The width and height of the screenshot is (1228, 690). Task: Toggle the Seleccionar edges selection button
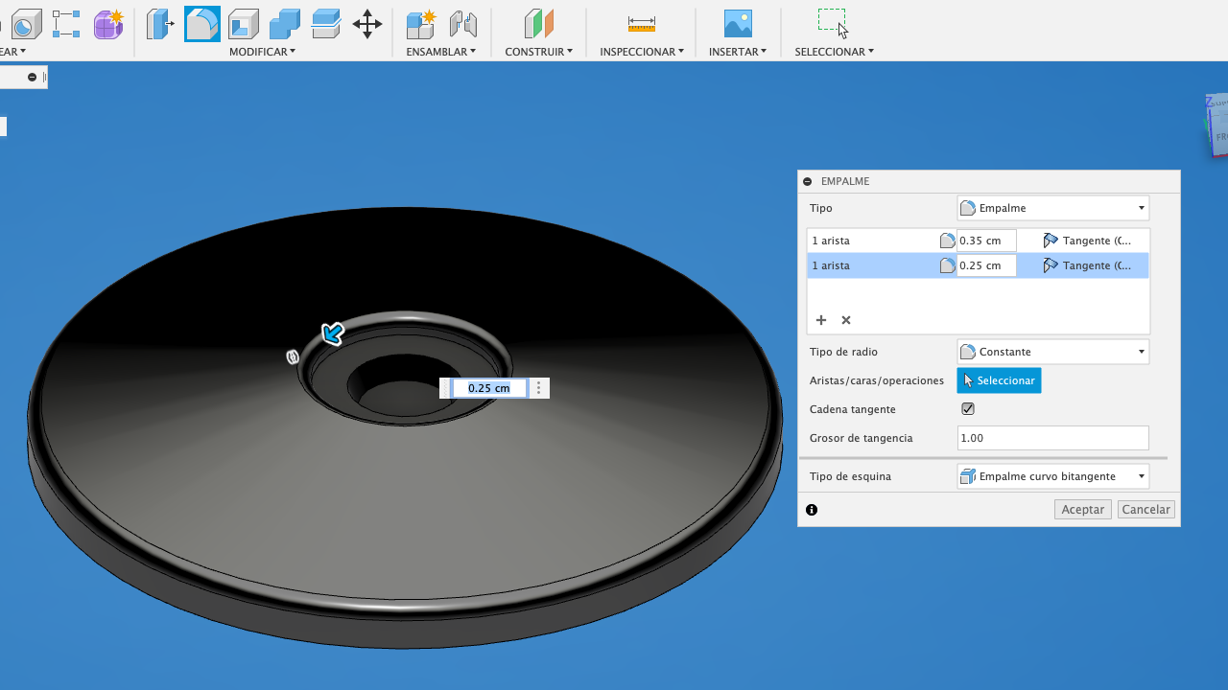coord(999,380)
